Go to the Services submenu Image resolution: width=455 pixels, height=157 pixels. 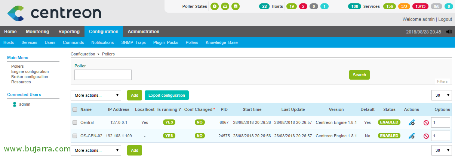click(x=29, y=42)
